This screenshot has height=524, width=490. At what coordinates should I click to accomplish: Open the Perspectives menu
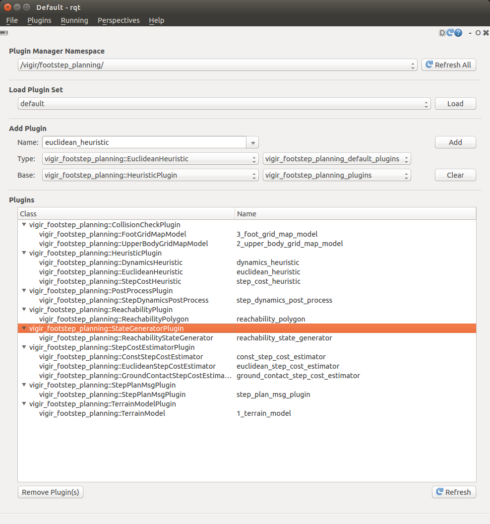(x=119, y=20)
